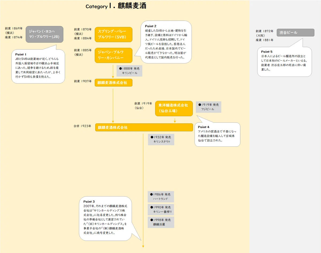
Task: Select the Point 3 callout bubble
Action: [106, 218]
